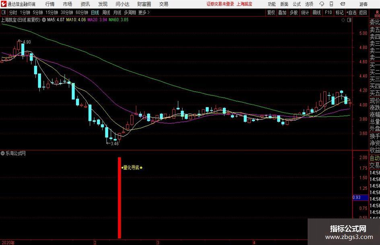Expand the dropdown arrow beside 乐淘公式网
Screen dimensions: 380x245
tap(3, 153)
